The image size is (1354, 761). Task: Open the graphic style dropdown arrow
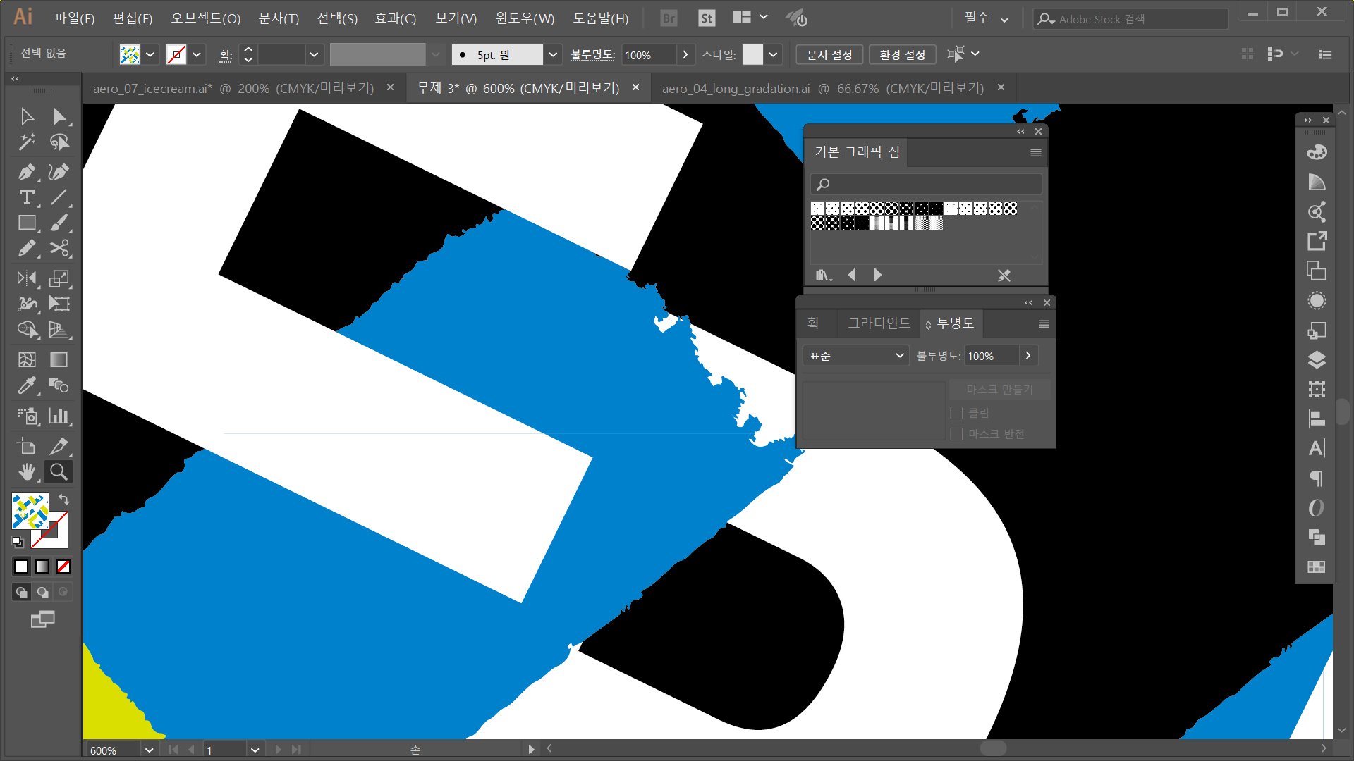click(774, 54)
